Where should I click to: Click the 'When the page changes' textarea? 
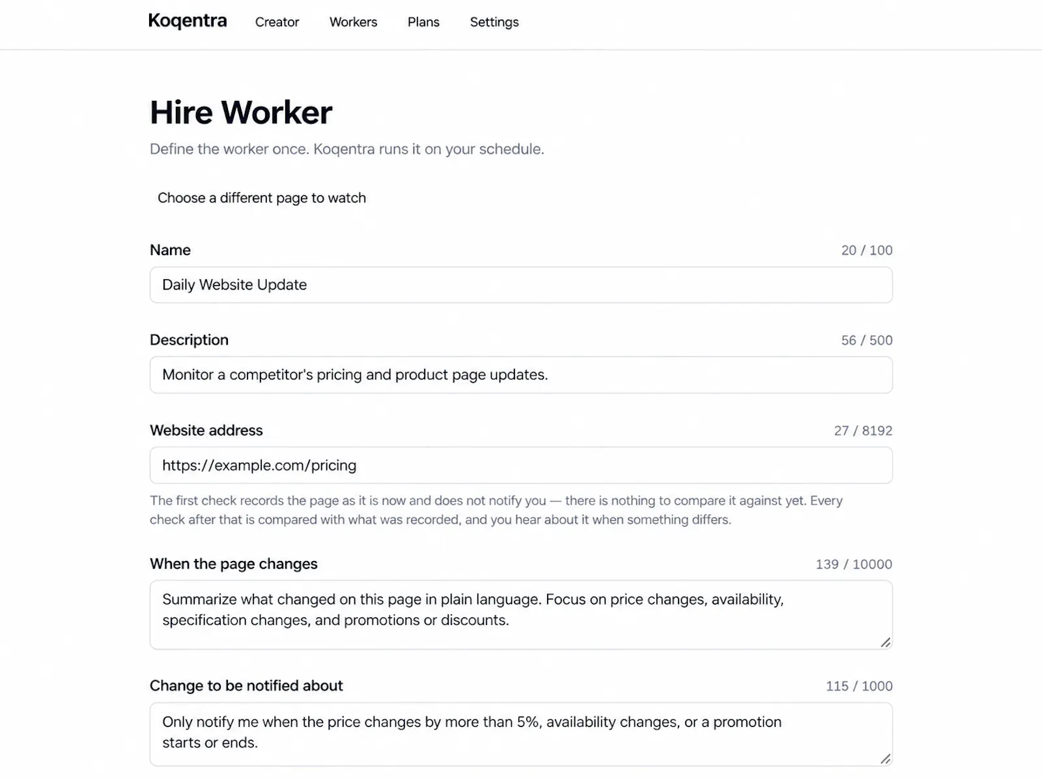[x=521, y=615]
